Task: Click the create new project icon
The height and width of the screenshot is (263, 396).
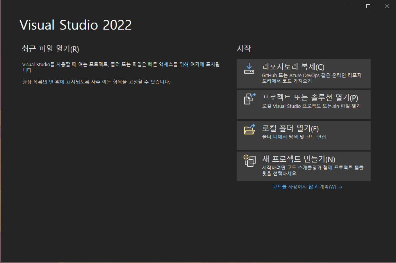Action: [x=250, y=161]
